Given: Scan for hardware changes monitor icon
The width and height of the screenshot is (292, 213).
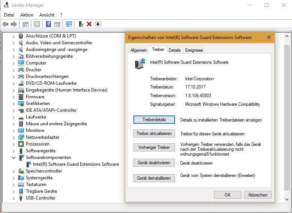Looking at the screenshot, I should [69, 24].
